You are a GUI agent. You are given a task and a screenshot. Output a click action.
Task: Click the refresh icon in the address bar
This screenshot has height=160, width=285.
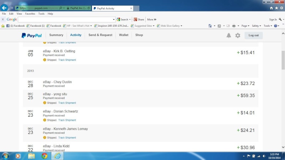pyautogui.click(x=89, y=8)
